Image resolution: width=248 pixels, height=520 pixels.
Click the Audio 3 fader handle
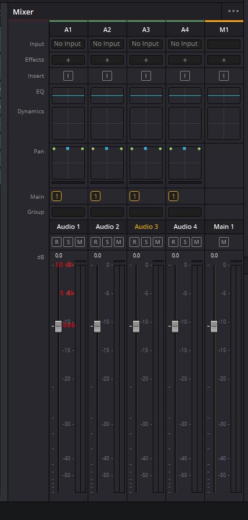[136, 327]
